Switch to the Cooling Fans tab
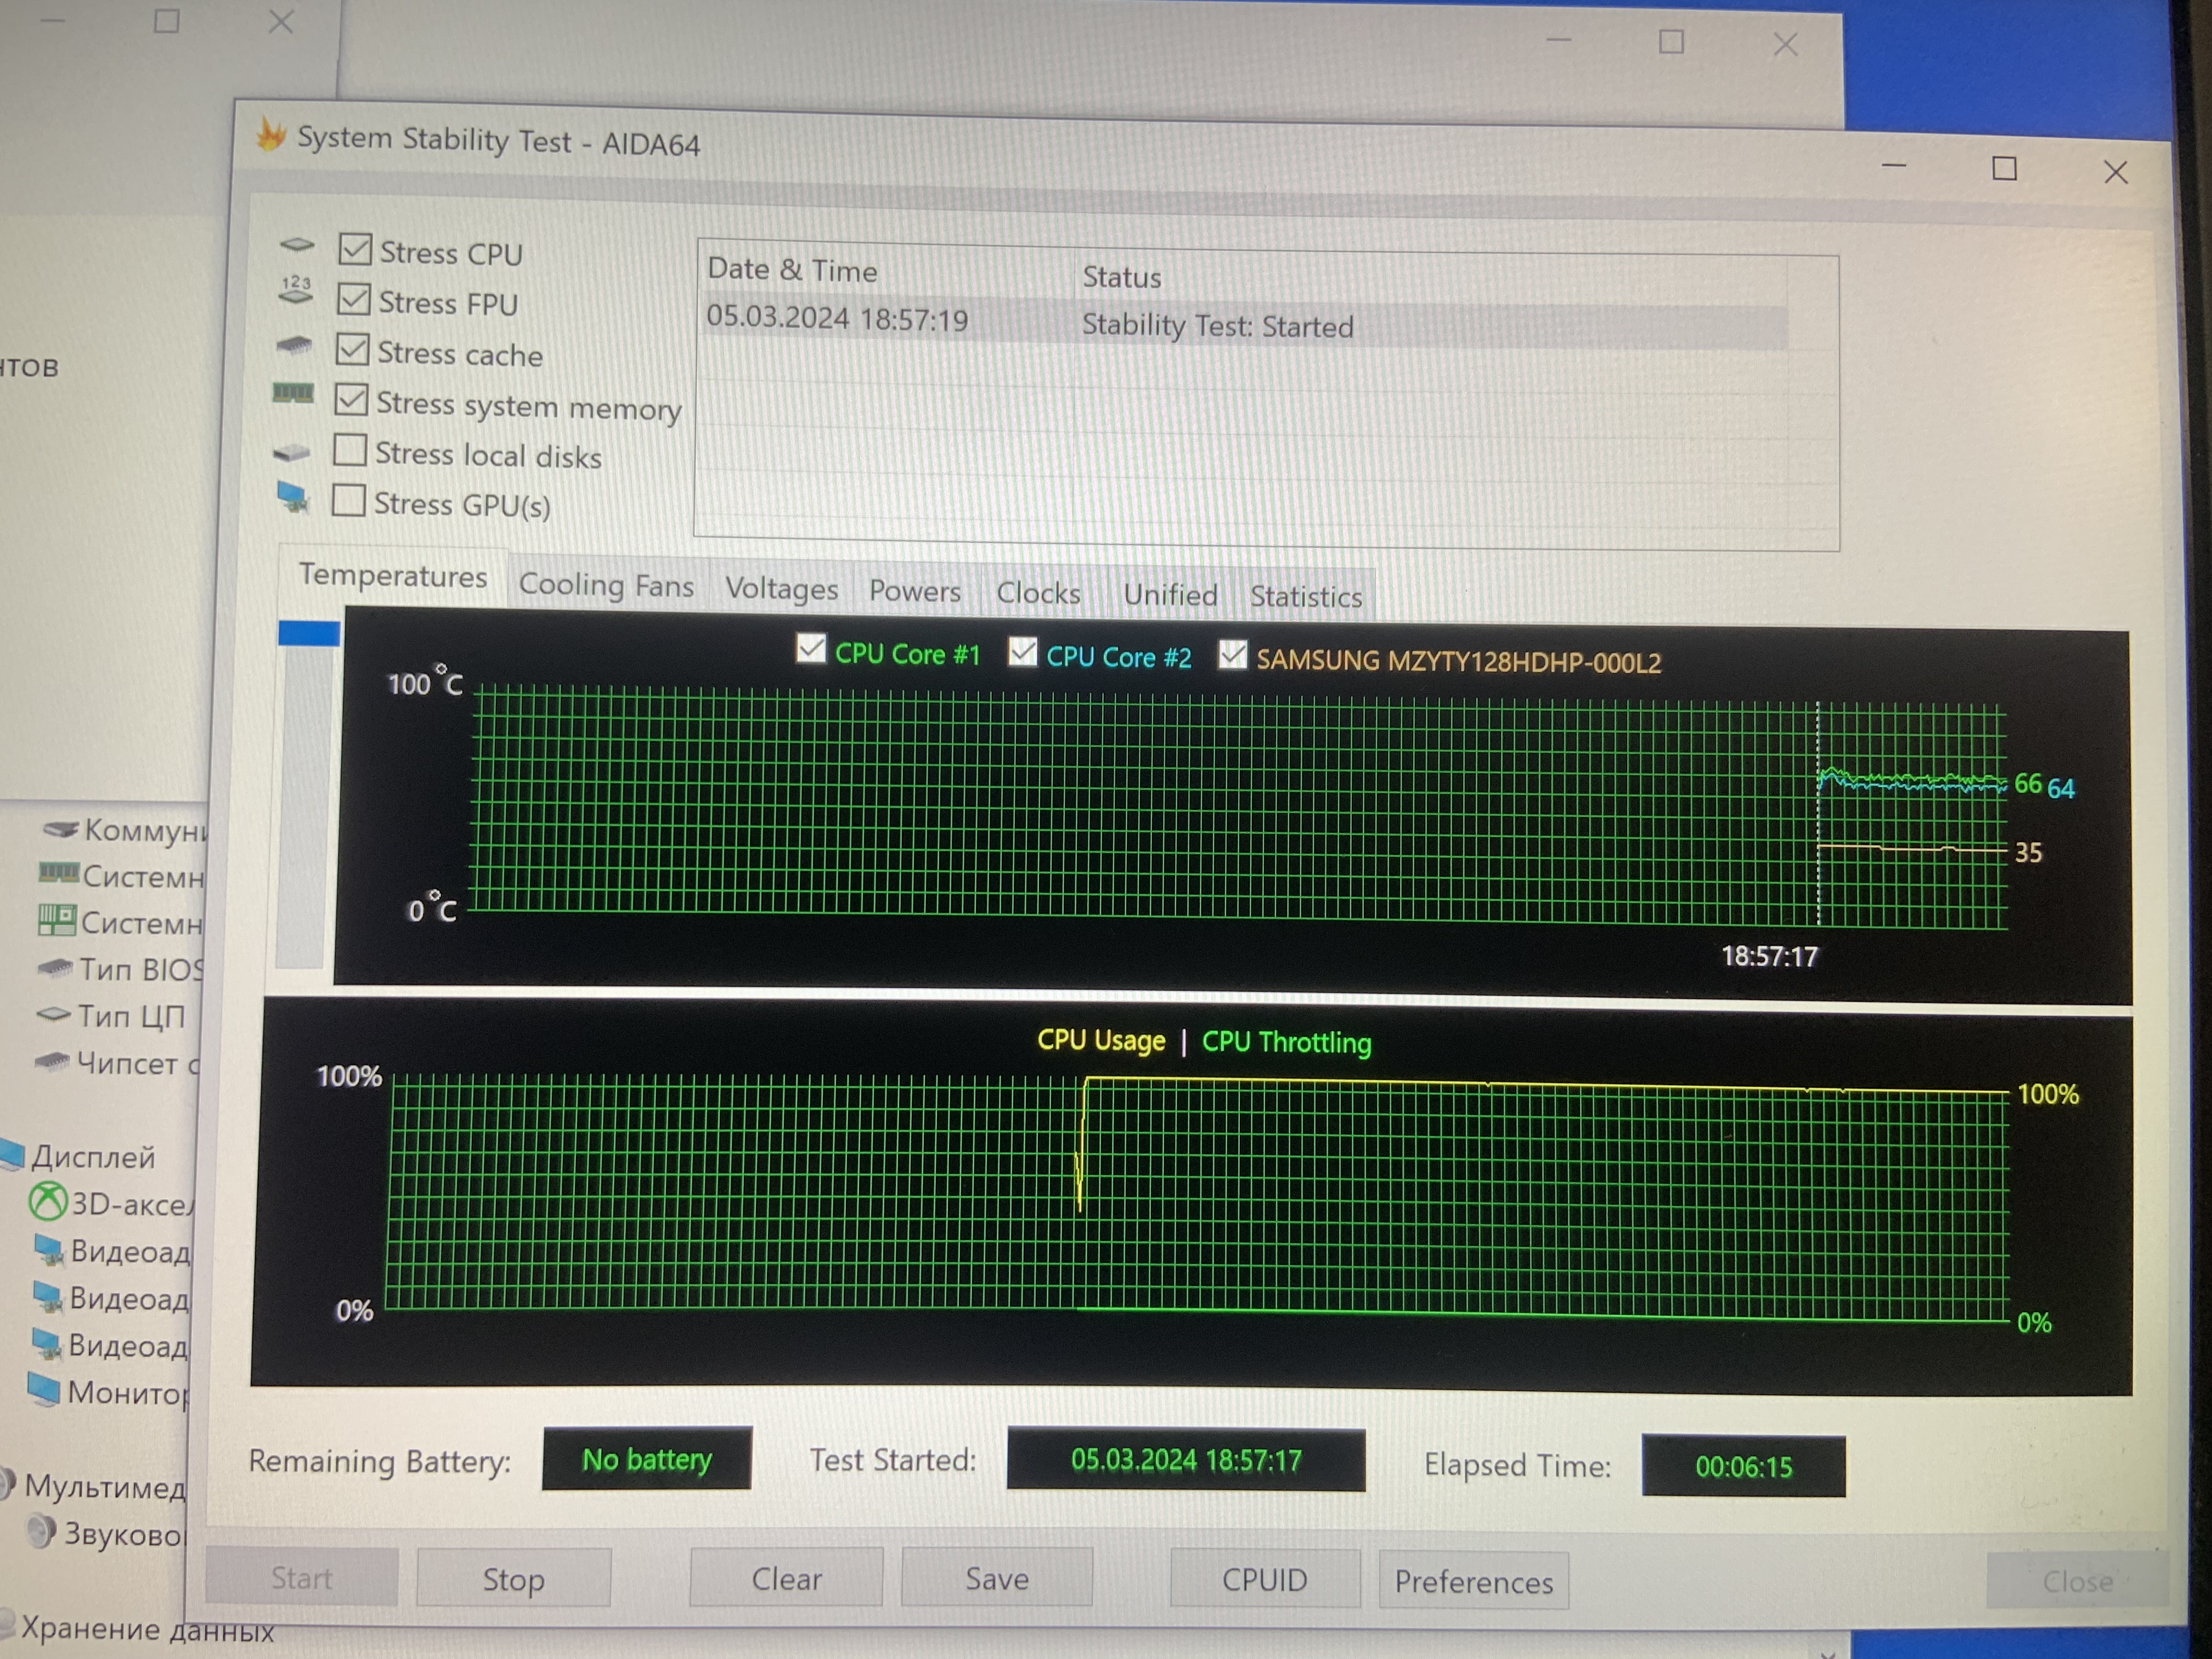Screen dimensions: 2212x1659 click(x=606, y=585)
